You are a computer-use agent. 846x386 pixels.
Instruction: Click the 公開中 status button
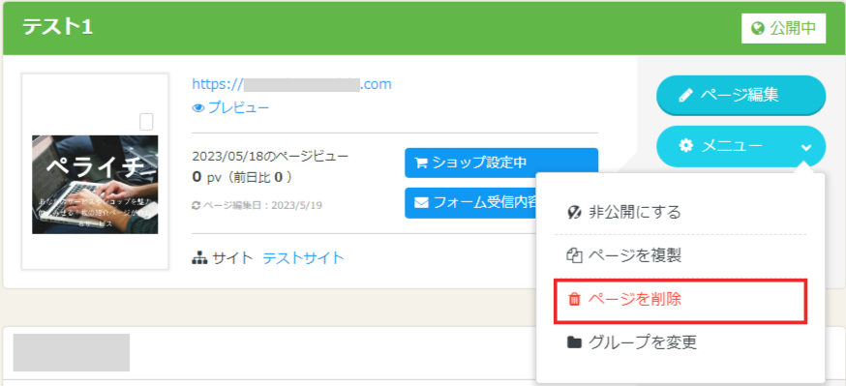[x=783, y=28]
